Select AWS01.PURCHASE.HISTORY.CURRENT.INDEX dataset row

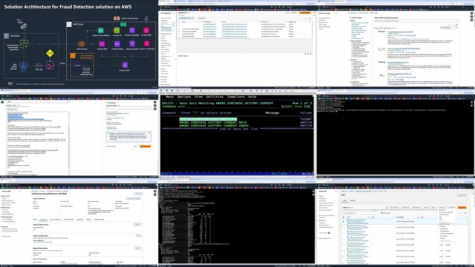coord(214,126)
